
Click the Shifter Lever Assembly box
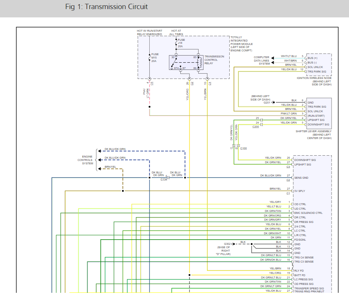click(319, 113)
